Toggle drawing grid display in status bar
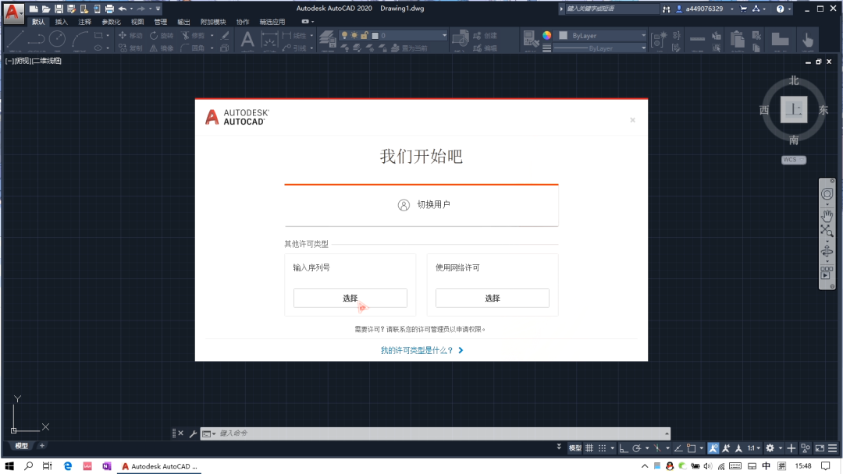 click(x=589, y=448)
